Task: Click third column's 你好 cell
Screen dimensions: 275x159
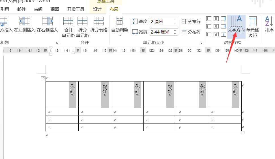Action: (x=127, y=95)
